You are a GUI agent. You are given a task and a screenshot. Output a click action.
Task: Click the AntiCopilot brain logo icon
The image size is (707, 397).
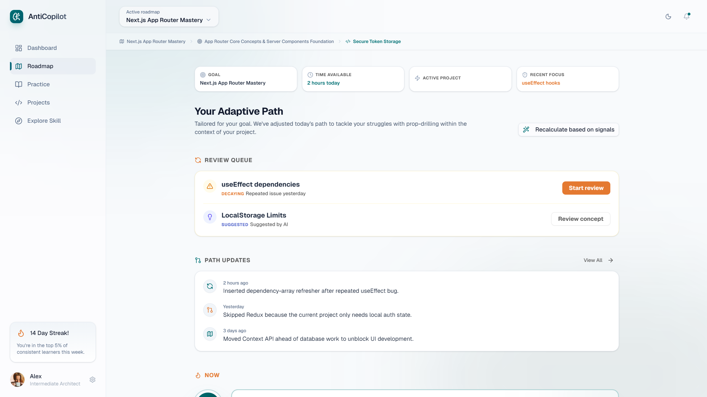[17, 17]
